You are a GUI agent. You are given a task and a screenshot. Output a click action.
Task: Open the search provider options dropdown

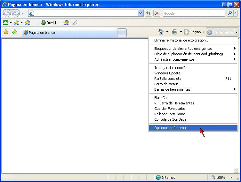pyautogui.click(x=236, y=13)
